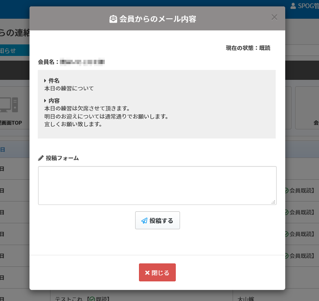Viewport: 319px width, 301px height.
Task: Click the 投稿フォーム heading
Action: (x=62, y=158)
